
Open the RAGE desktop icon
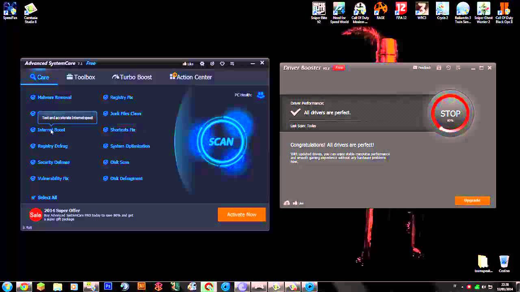(x=381, y=11)
